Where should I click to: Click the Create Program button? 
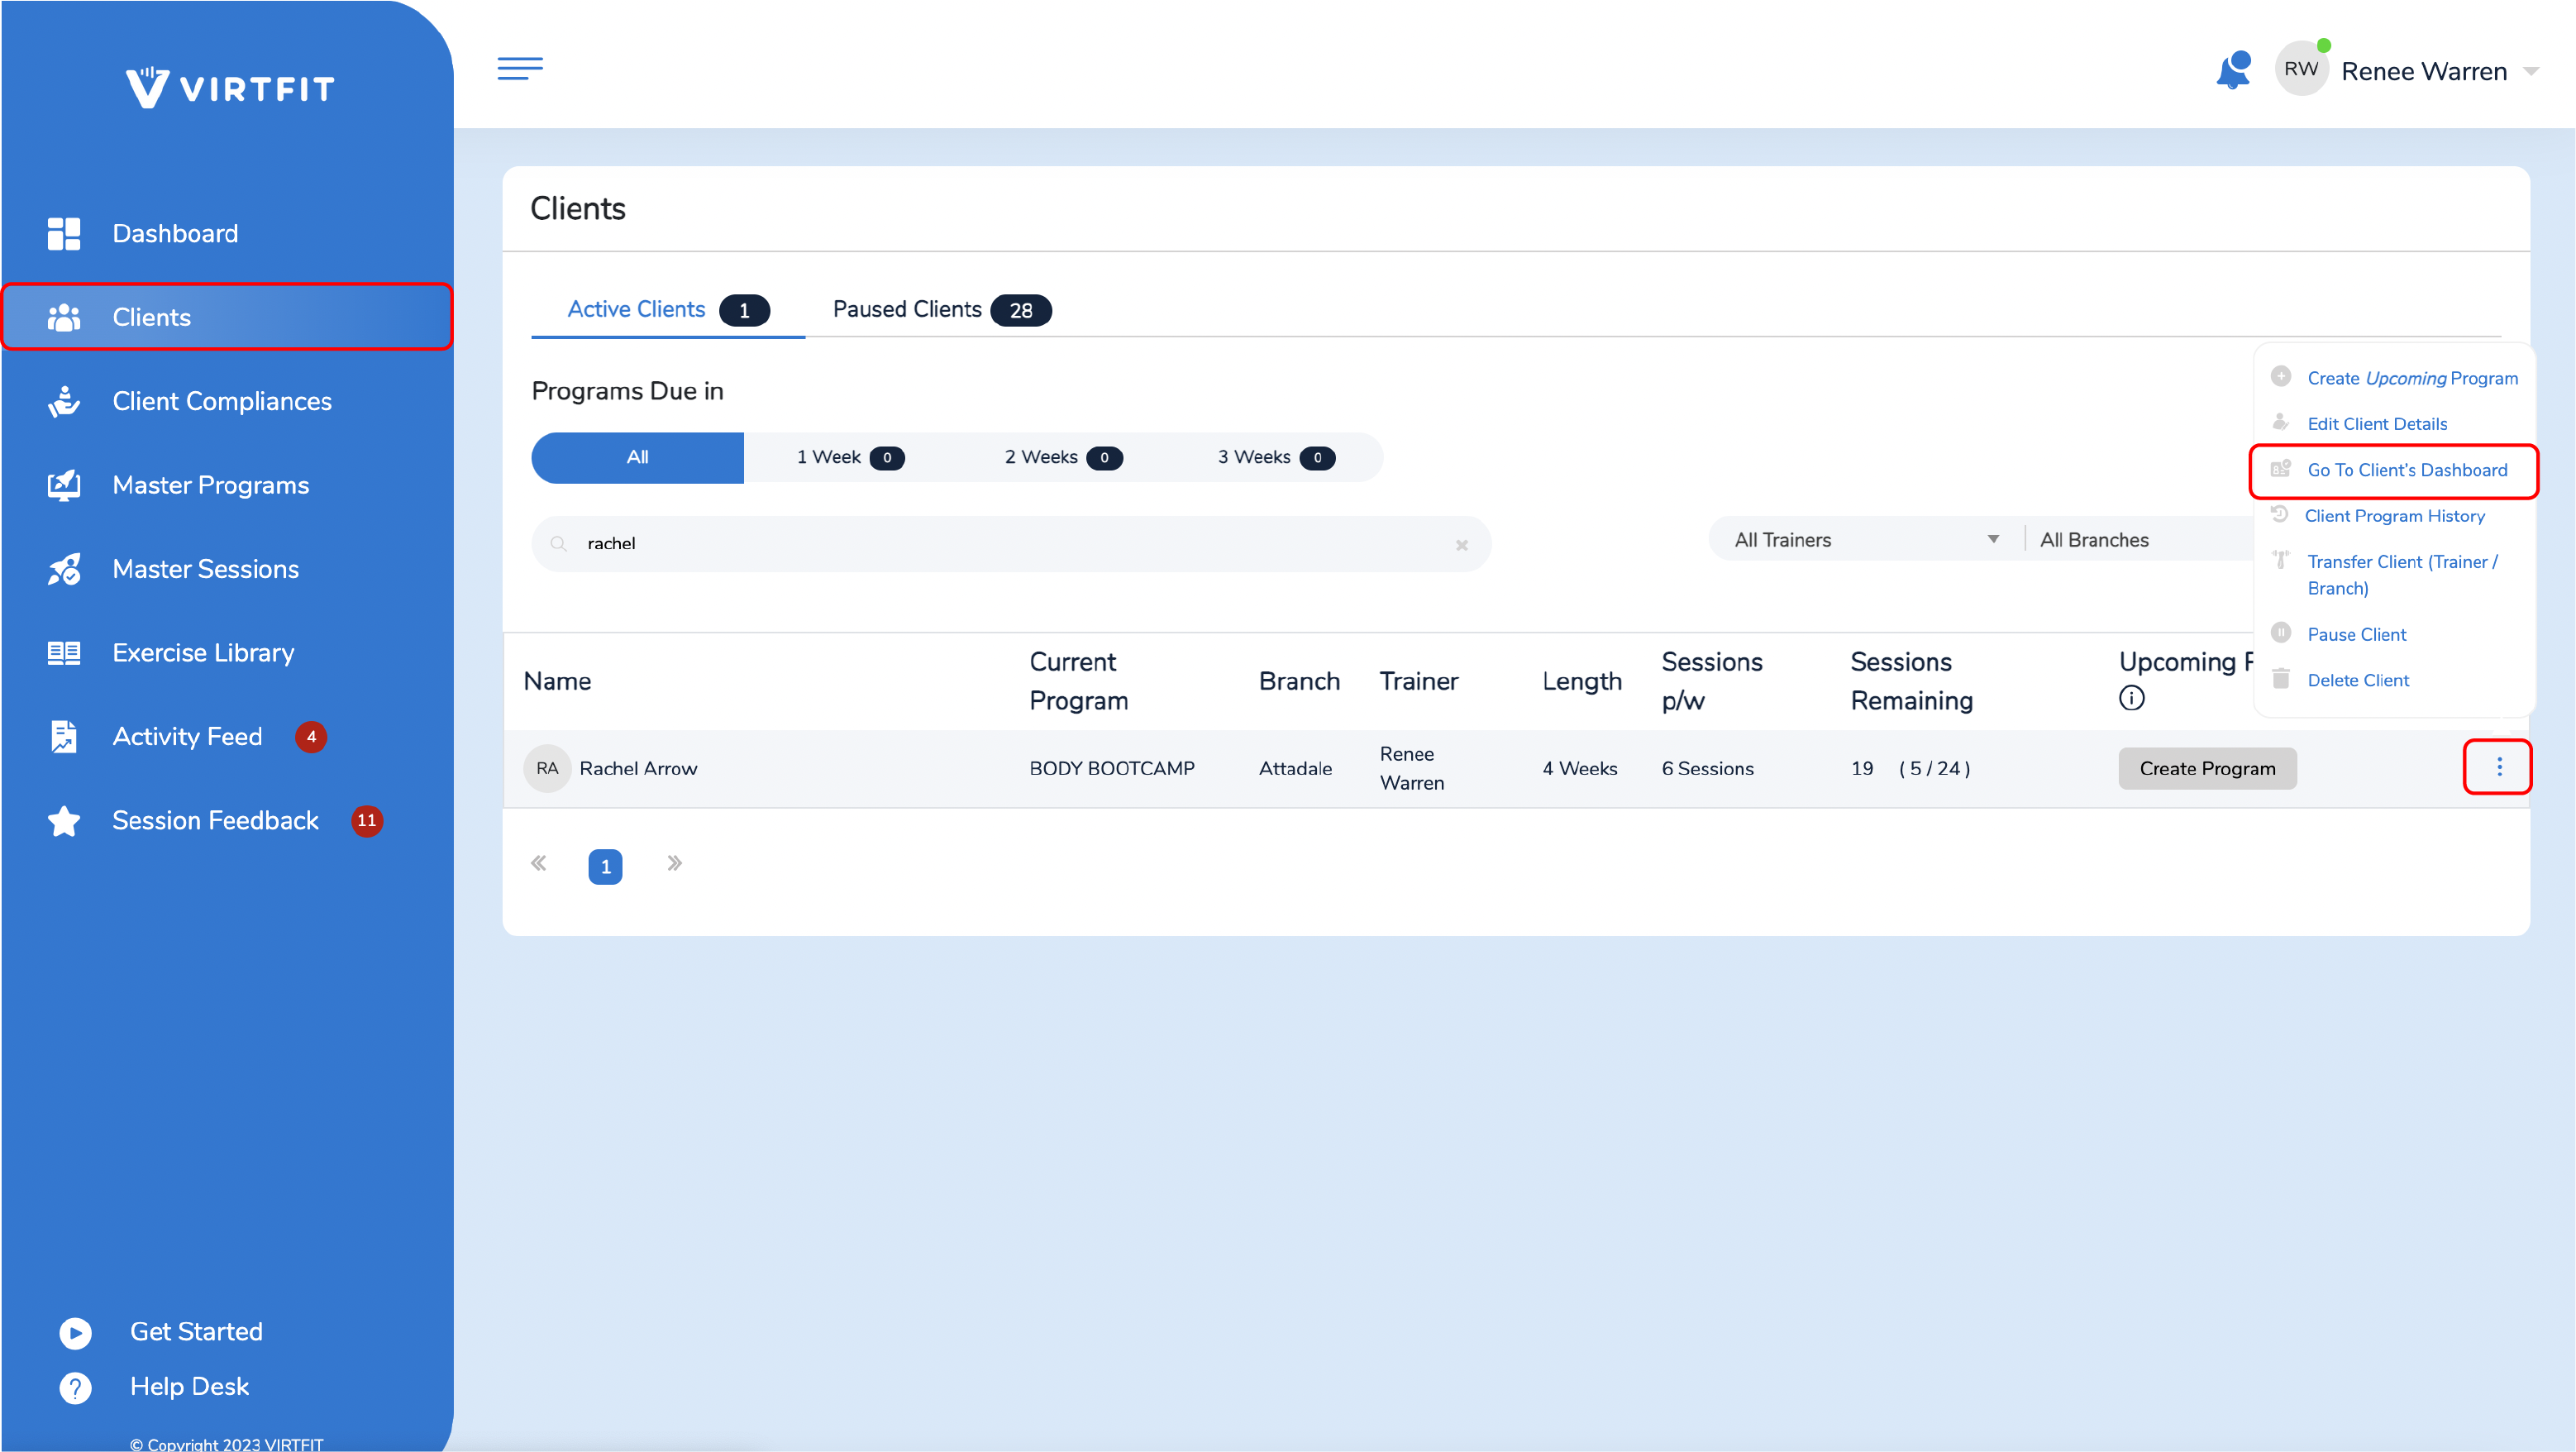point(2207,768)
